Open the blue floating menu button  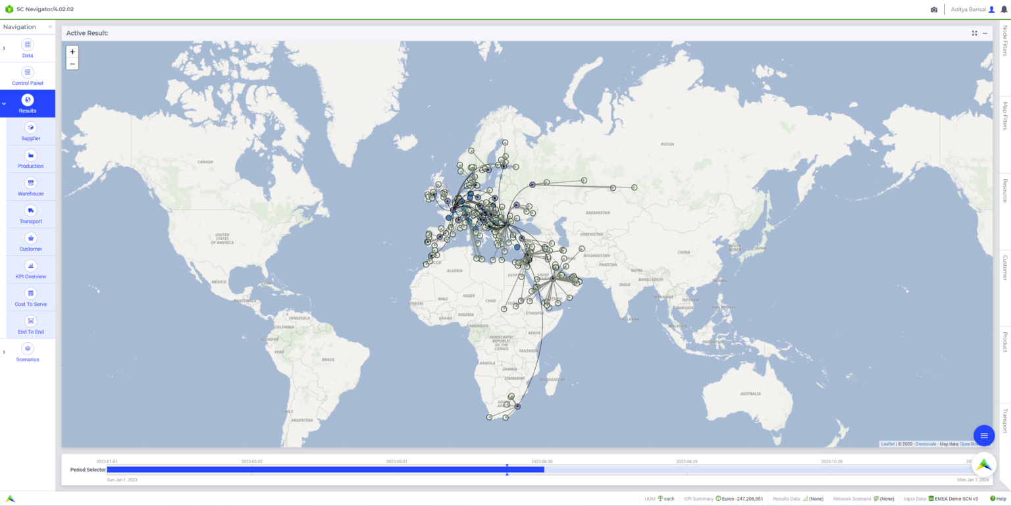[983, 436]
